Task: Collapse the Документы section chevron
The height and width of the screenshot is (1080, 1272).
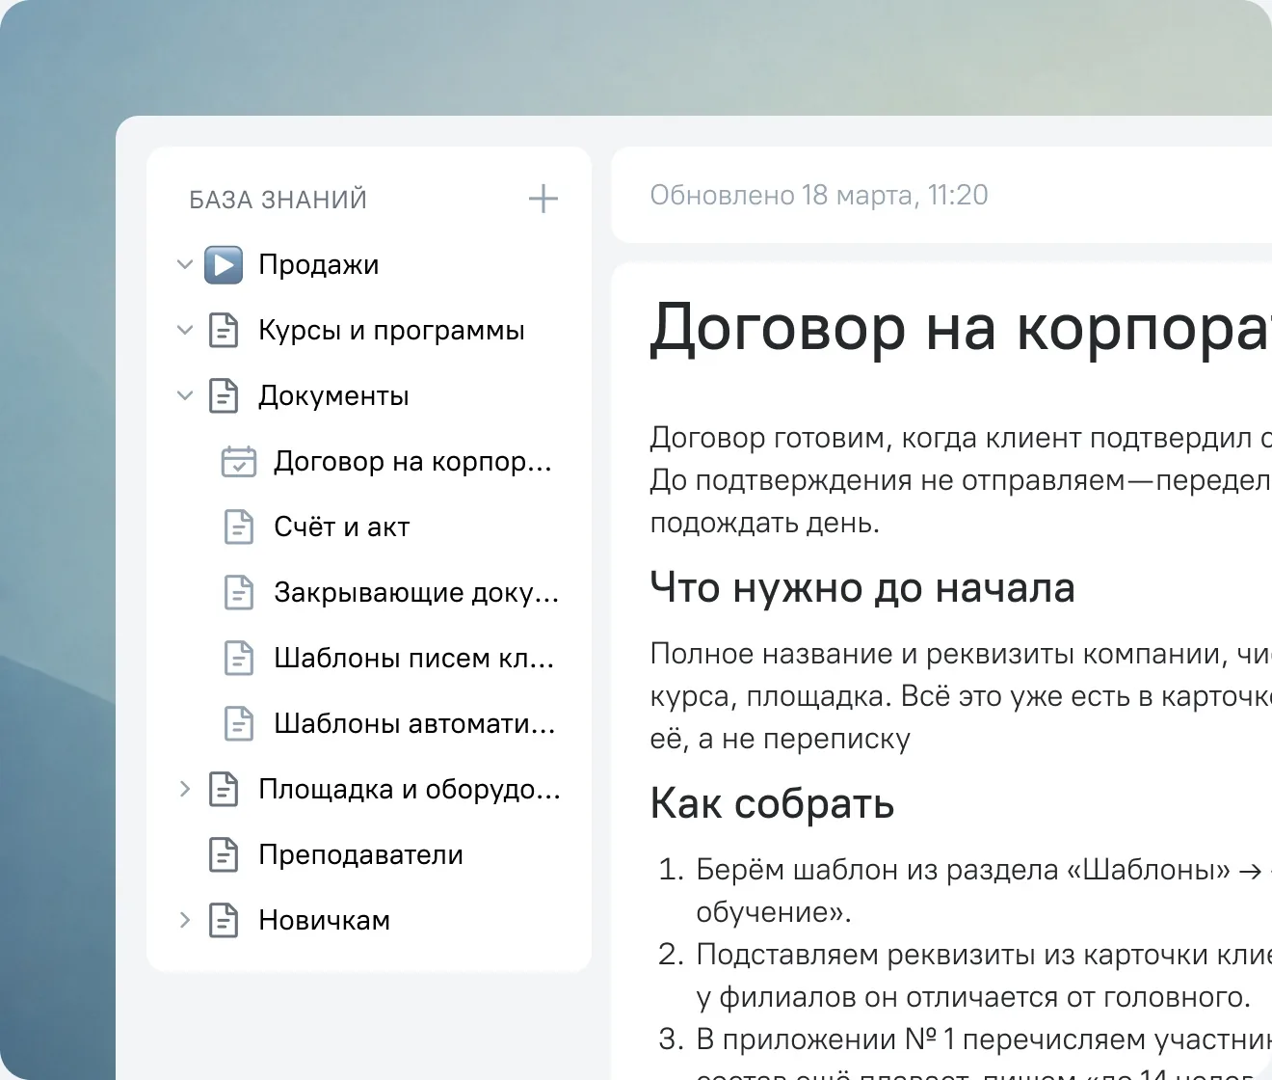Action: click(185, 395)
